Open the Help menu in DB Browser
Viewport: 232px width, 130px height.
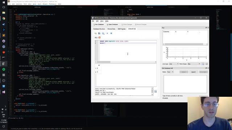tap(107, 21)
